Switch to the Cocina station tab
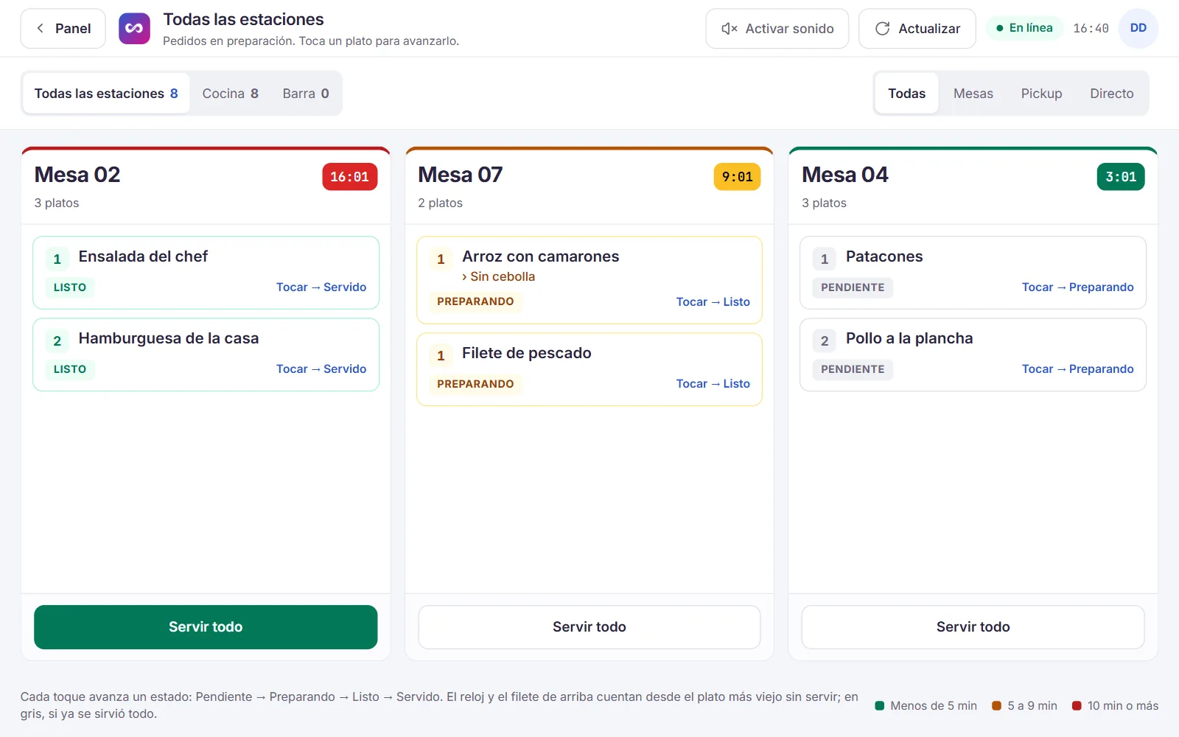This screenshot has width=1179, height=737. (230, 94)
